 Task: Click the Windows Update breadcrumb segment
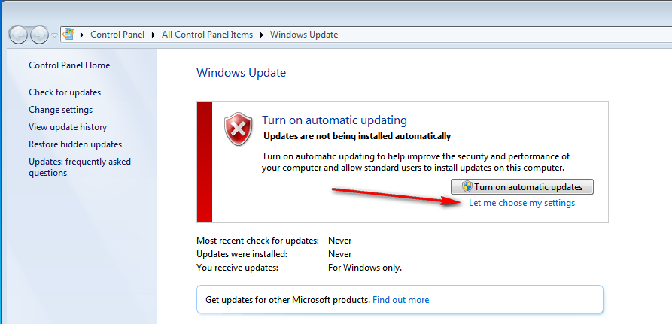click(304, 35)
